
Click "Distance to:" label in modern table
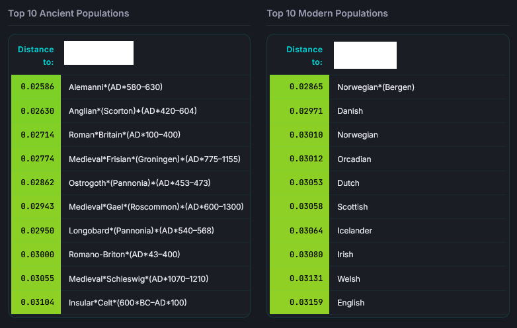tap(304, 56)
